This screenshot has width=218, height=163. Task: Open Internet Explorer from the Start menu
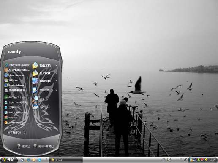pyautogui.click(x=17, y=65)
